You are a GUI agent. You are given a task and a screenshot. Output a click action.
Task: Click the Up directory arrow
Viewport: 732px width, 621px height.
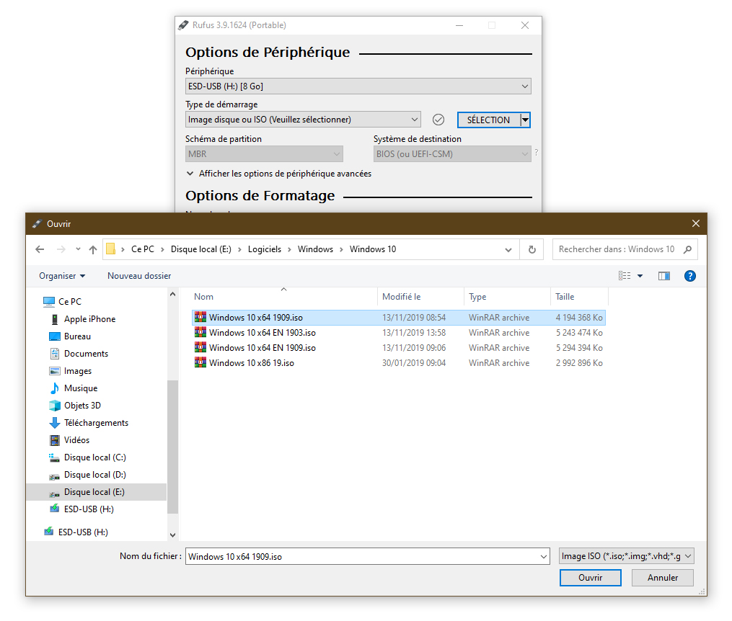coord(93,249)
